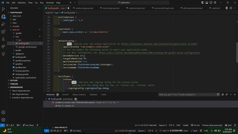This screenshot has width=238, height=134.
Task: Toggle bottom panel visibility from title bar
Action: [x=207, y=3]
